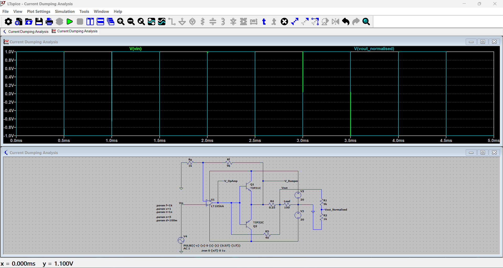Select the capacitor tool
Screen dimensions: 503x268
click(x=213, y=22)
